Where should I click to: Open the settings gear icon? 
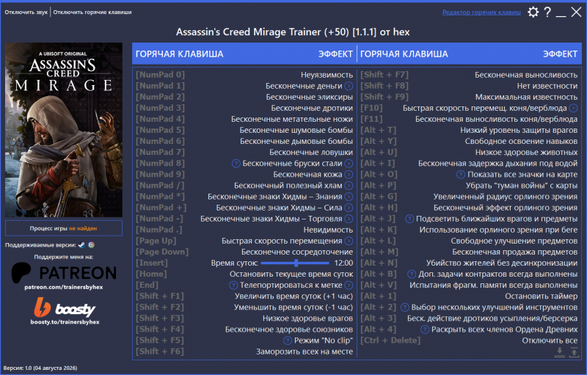(x=533, y=12)
